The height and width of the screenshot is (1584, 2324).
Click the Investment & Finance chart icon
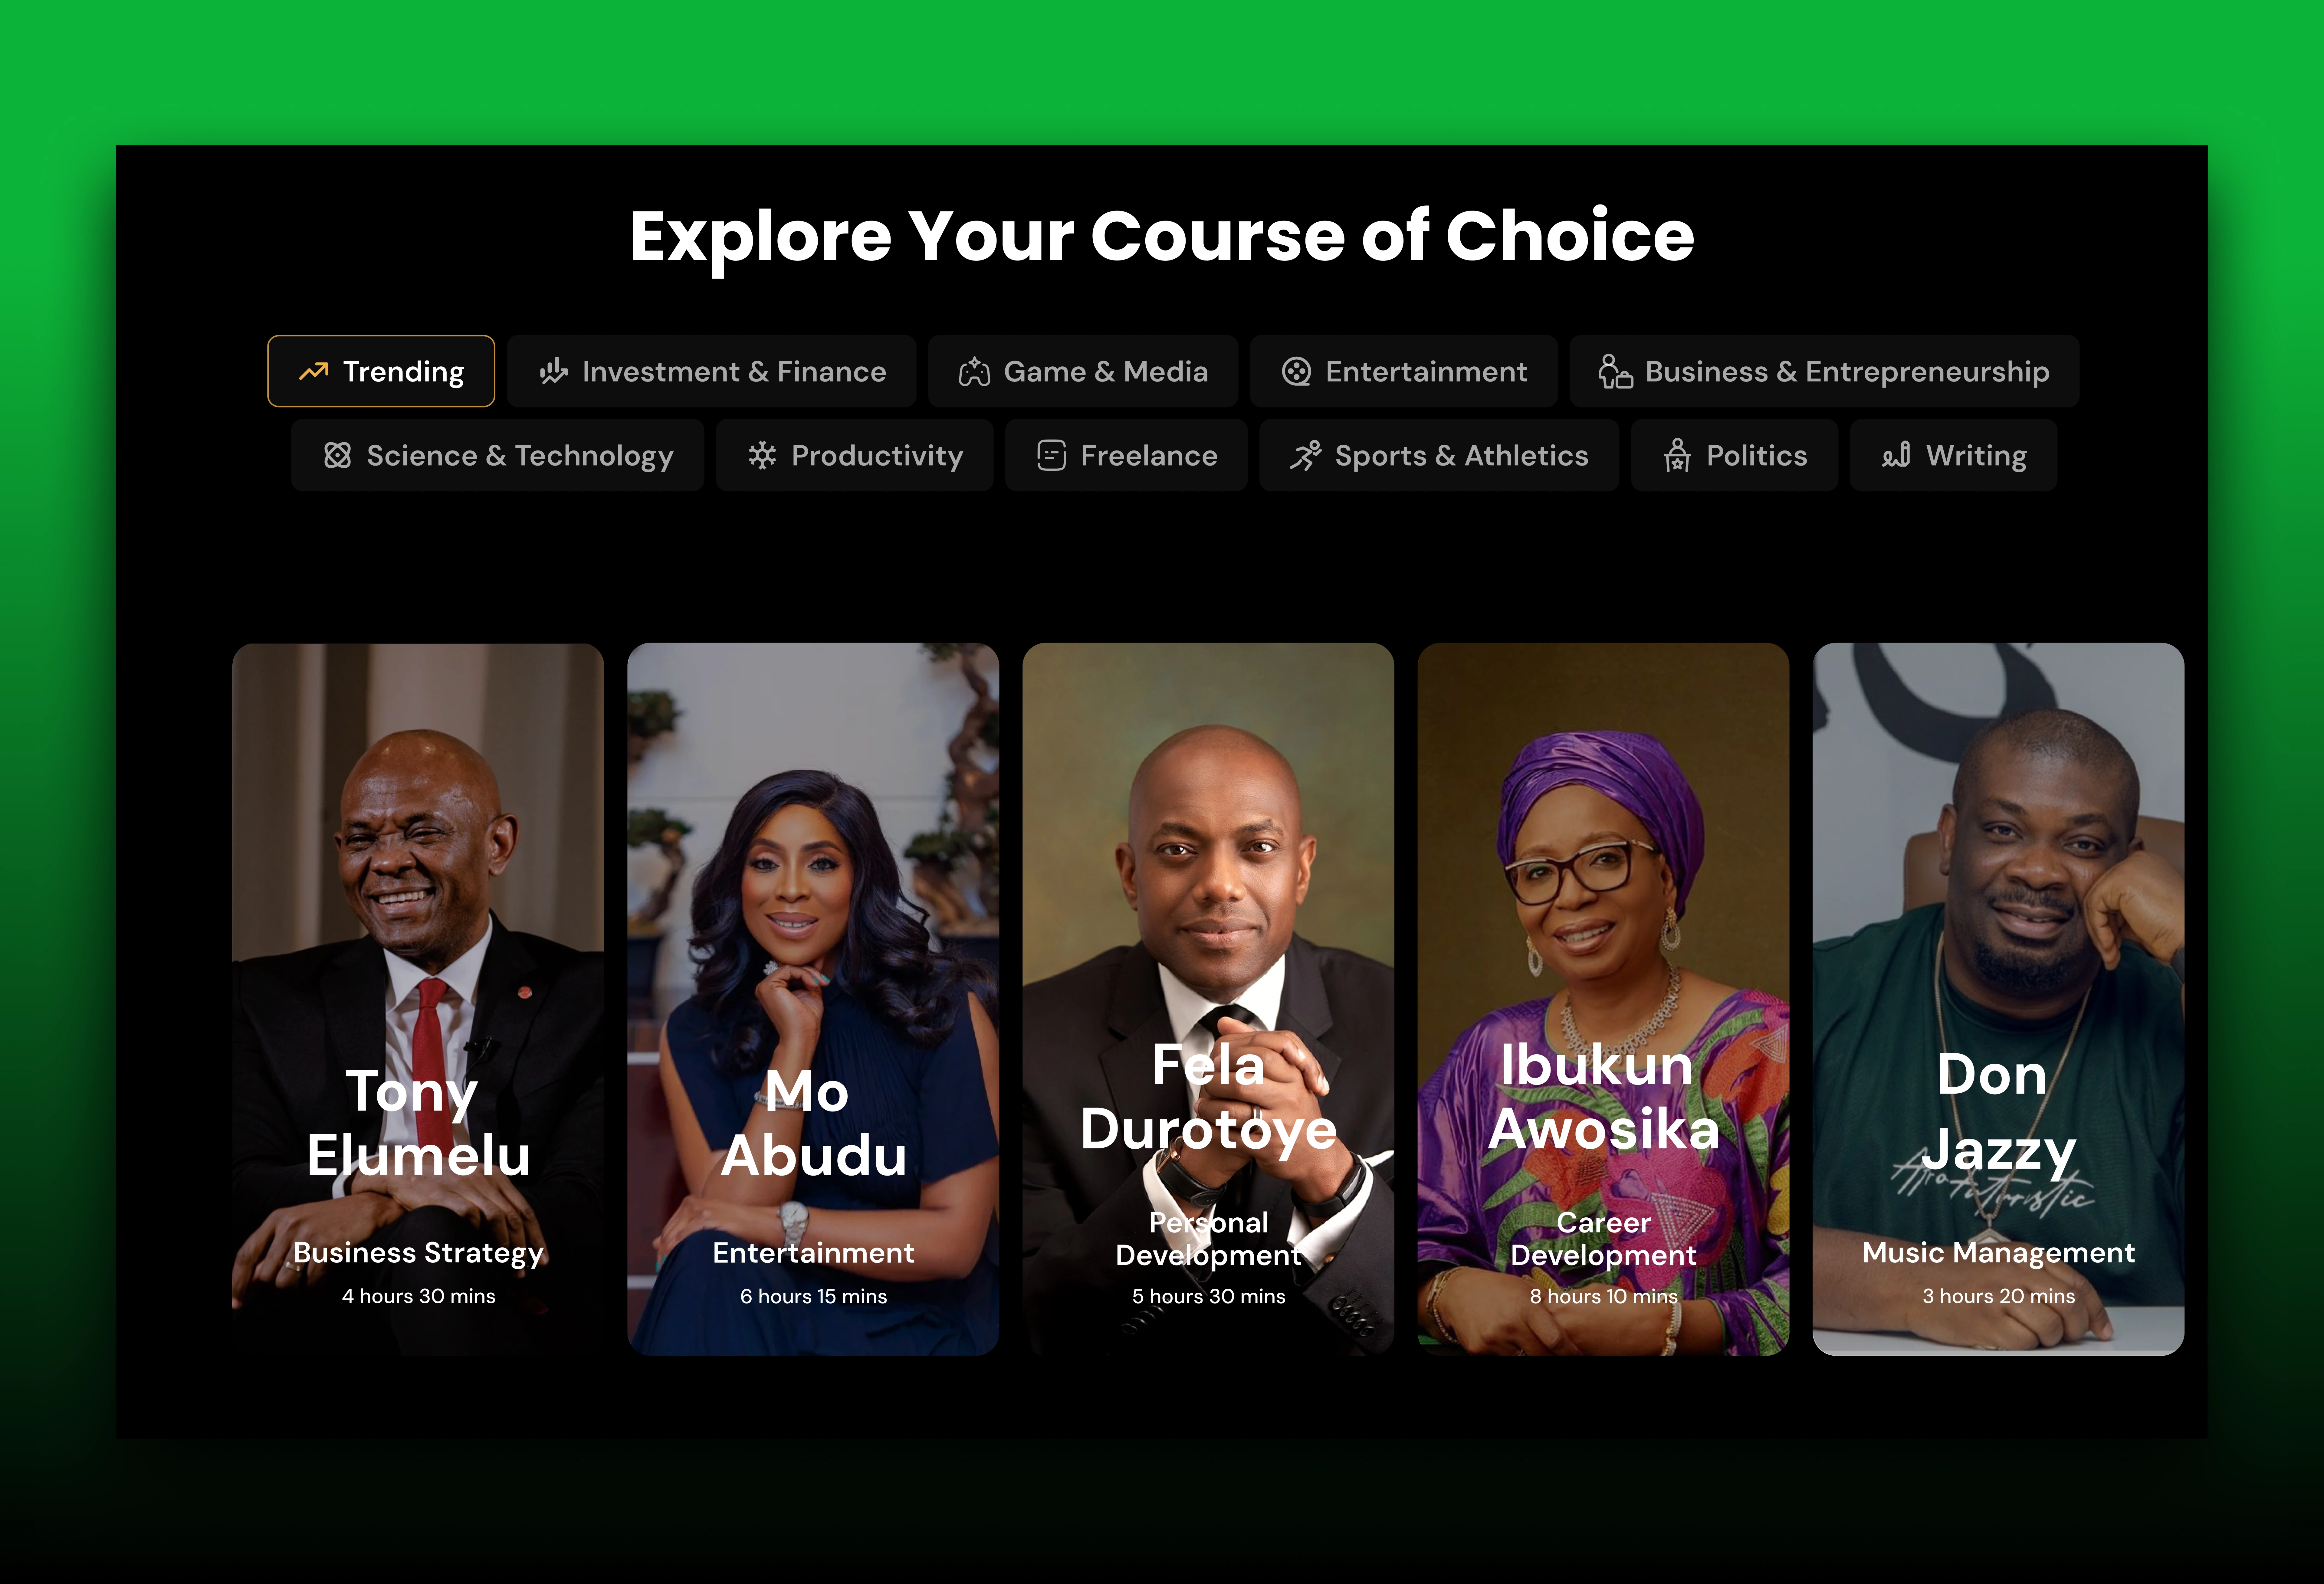coord(553,372)
